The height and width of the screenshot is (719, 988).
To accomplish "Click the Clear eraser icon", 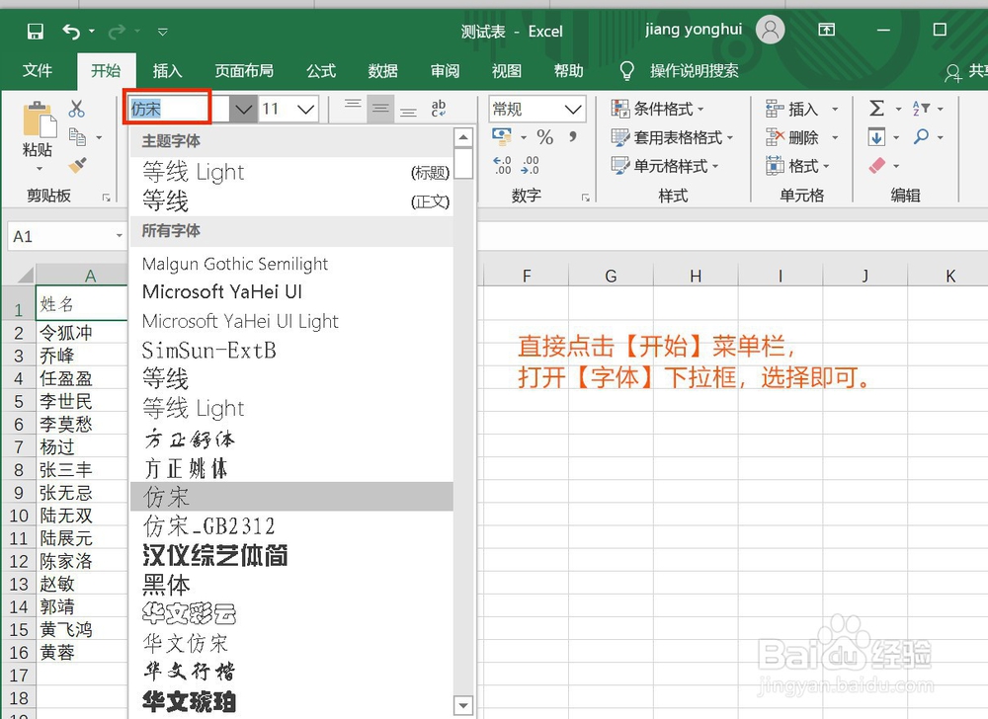I will tap(877, 166).
